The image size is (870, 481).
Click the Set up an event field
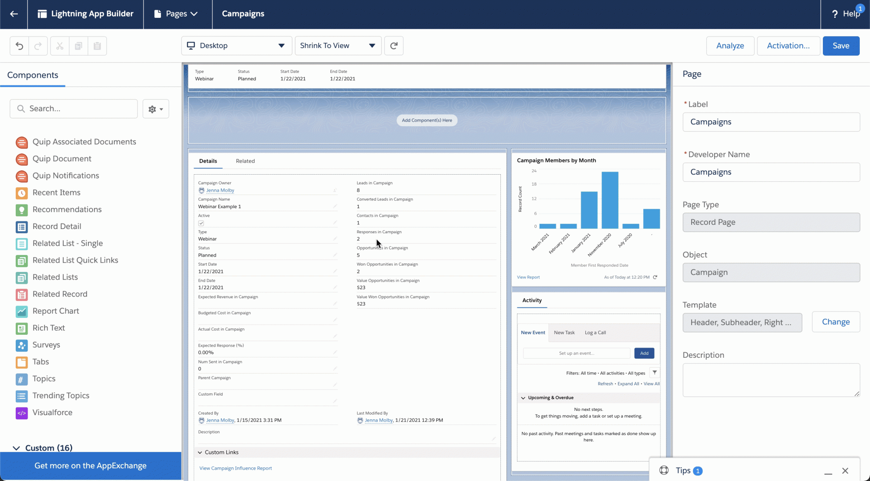576,353
